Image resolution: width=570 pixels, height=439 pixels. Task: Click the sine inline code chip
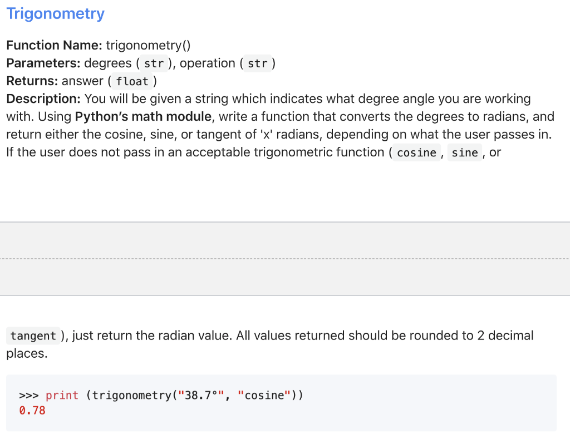click(465, 152)
